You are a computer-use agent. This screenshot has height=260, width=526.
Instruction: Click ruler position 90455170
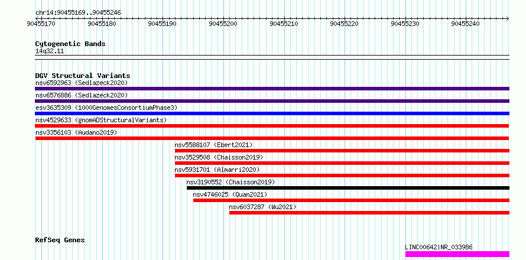click(x=41, y=24)
